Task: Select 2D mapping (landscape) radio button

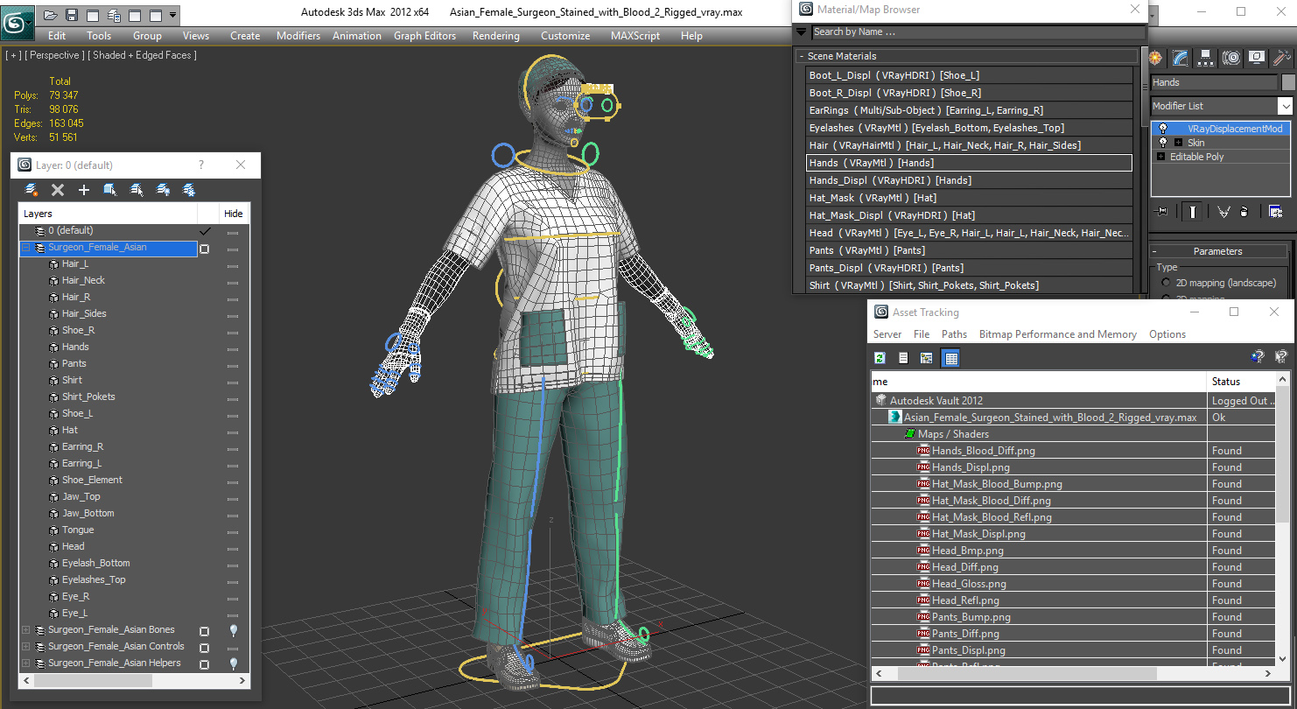Action: point(1166,283)
